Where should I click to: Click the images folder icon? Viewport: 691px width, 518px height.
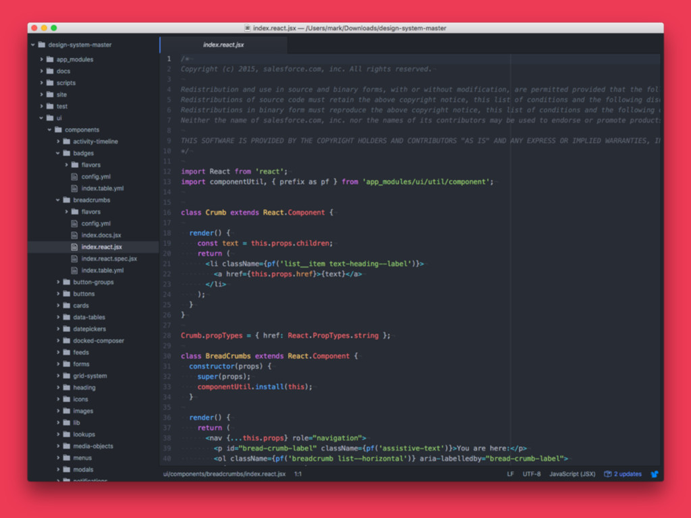(x=67, y=411)
